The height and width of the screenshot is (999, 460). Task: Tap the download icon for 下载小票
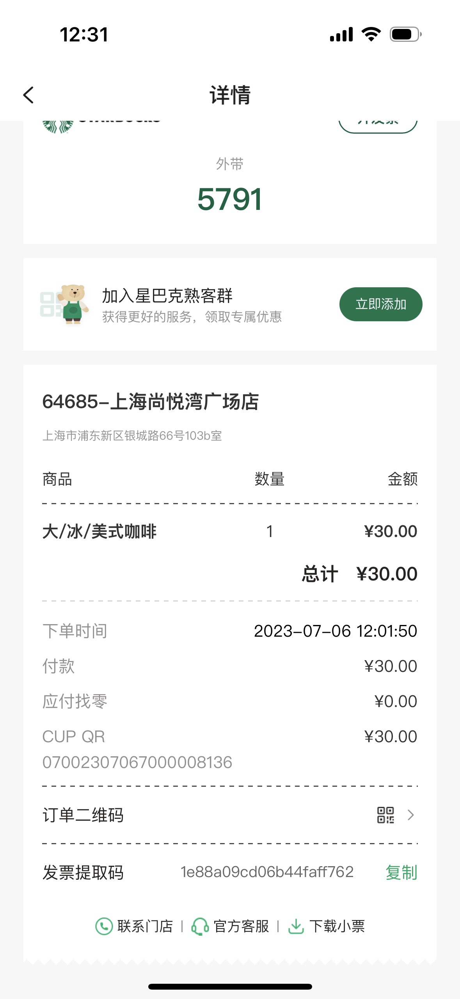[x=296, y=926]
